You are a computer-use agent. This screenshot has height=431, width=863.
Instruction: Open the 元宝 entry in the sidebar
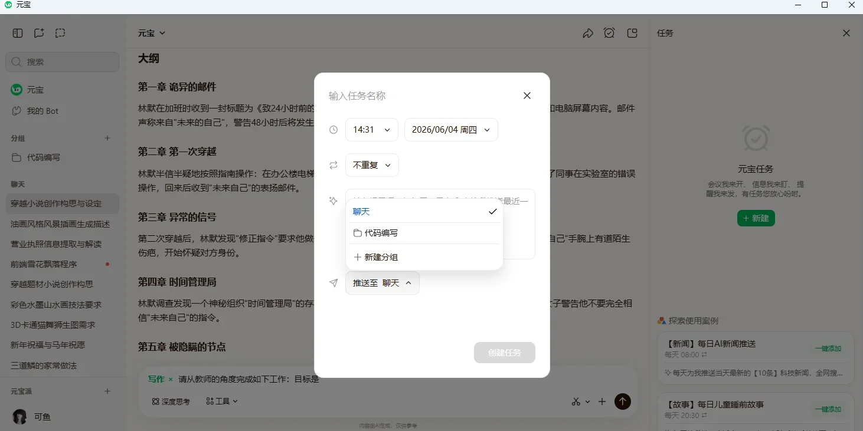[x=62, y=90]
